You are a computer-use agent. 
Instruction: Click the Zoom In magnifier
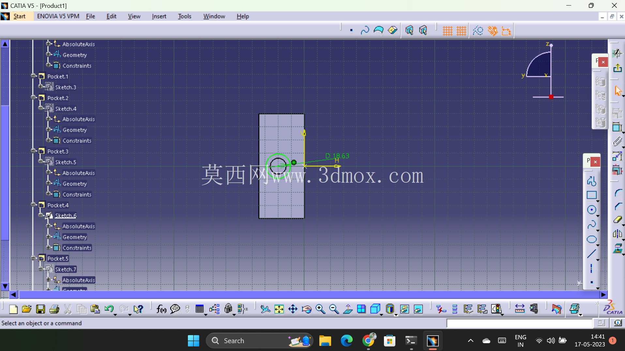click(x=320, y=309)
